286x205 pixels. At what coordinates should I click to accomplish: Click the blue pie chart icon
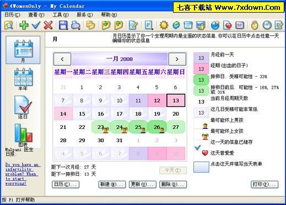point(215,25)
